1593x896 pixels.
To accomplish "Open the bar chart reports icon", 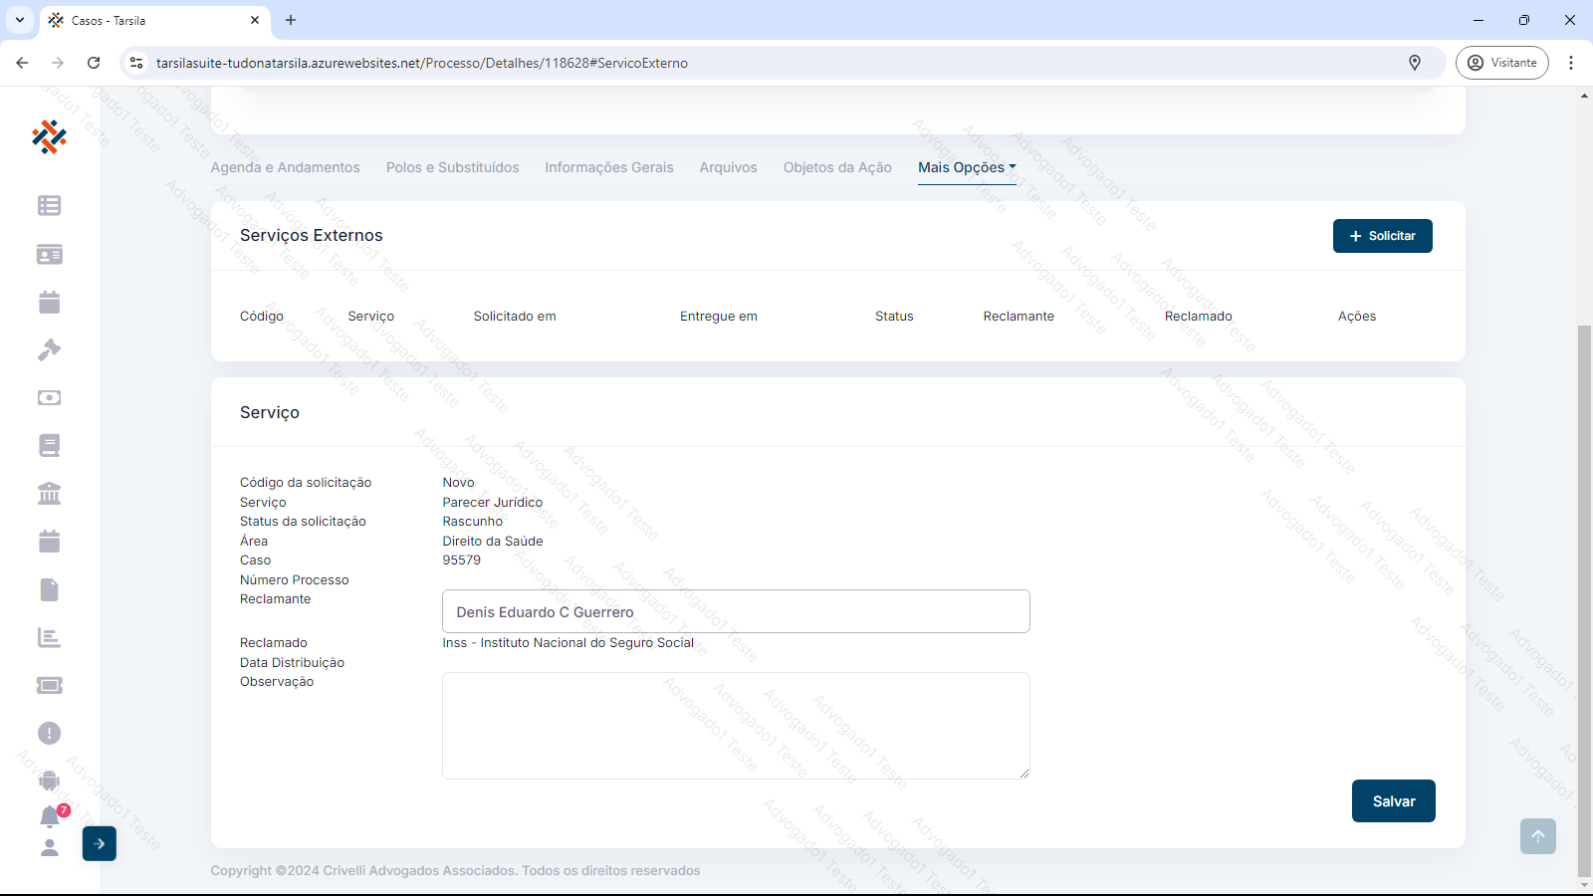I will coord(49,638).
